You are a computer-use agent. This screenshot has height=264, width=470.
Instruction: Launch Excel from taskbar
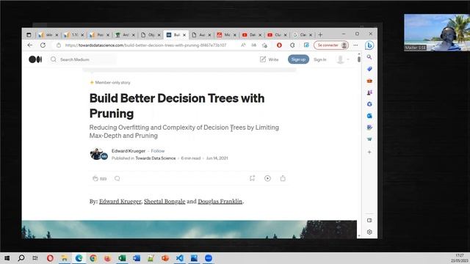(x=122, y=258)
